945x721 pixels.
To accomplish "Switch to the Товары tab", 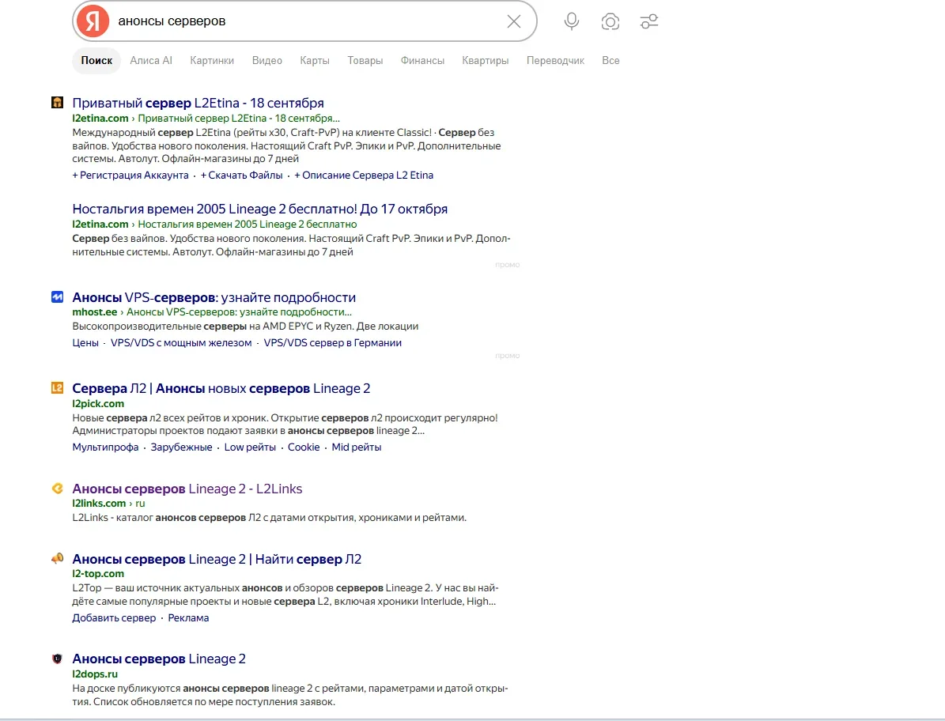I will pos(365,60).
